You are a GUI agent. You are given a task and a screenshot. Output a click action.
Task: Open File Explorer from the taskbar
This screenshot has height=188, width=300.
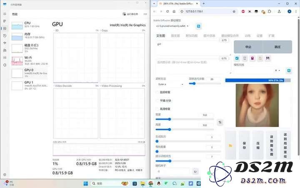[x=142, y=183]
